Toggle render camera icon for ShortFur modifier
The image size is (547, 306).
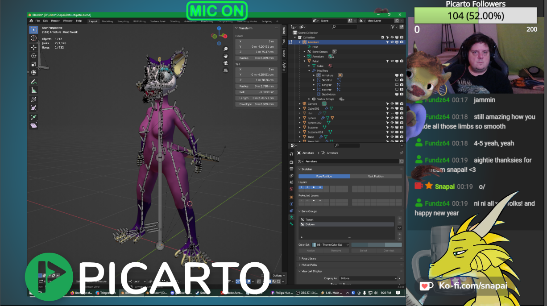tap(402, 80)
